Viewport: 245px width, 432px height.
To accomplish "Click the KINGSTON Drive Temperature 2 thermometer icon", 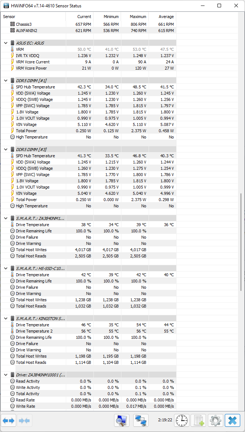I will 13,331.
